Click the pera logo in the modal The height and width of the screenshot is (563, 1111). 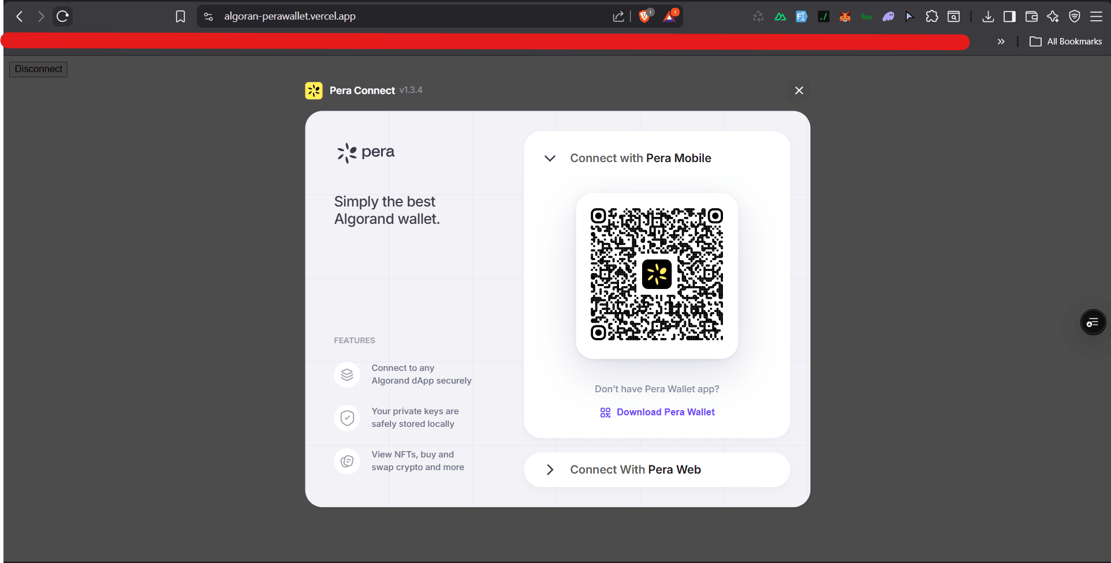(366, 153)
